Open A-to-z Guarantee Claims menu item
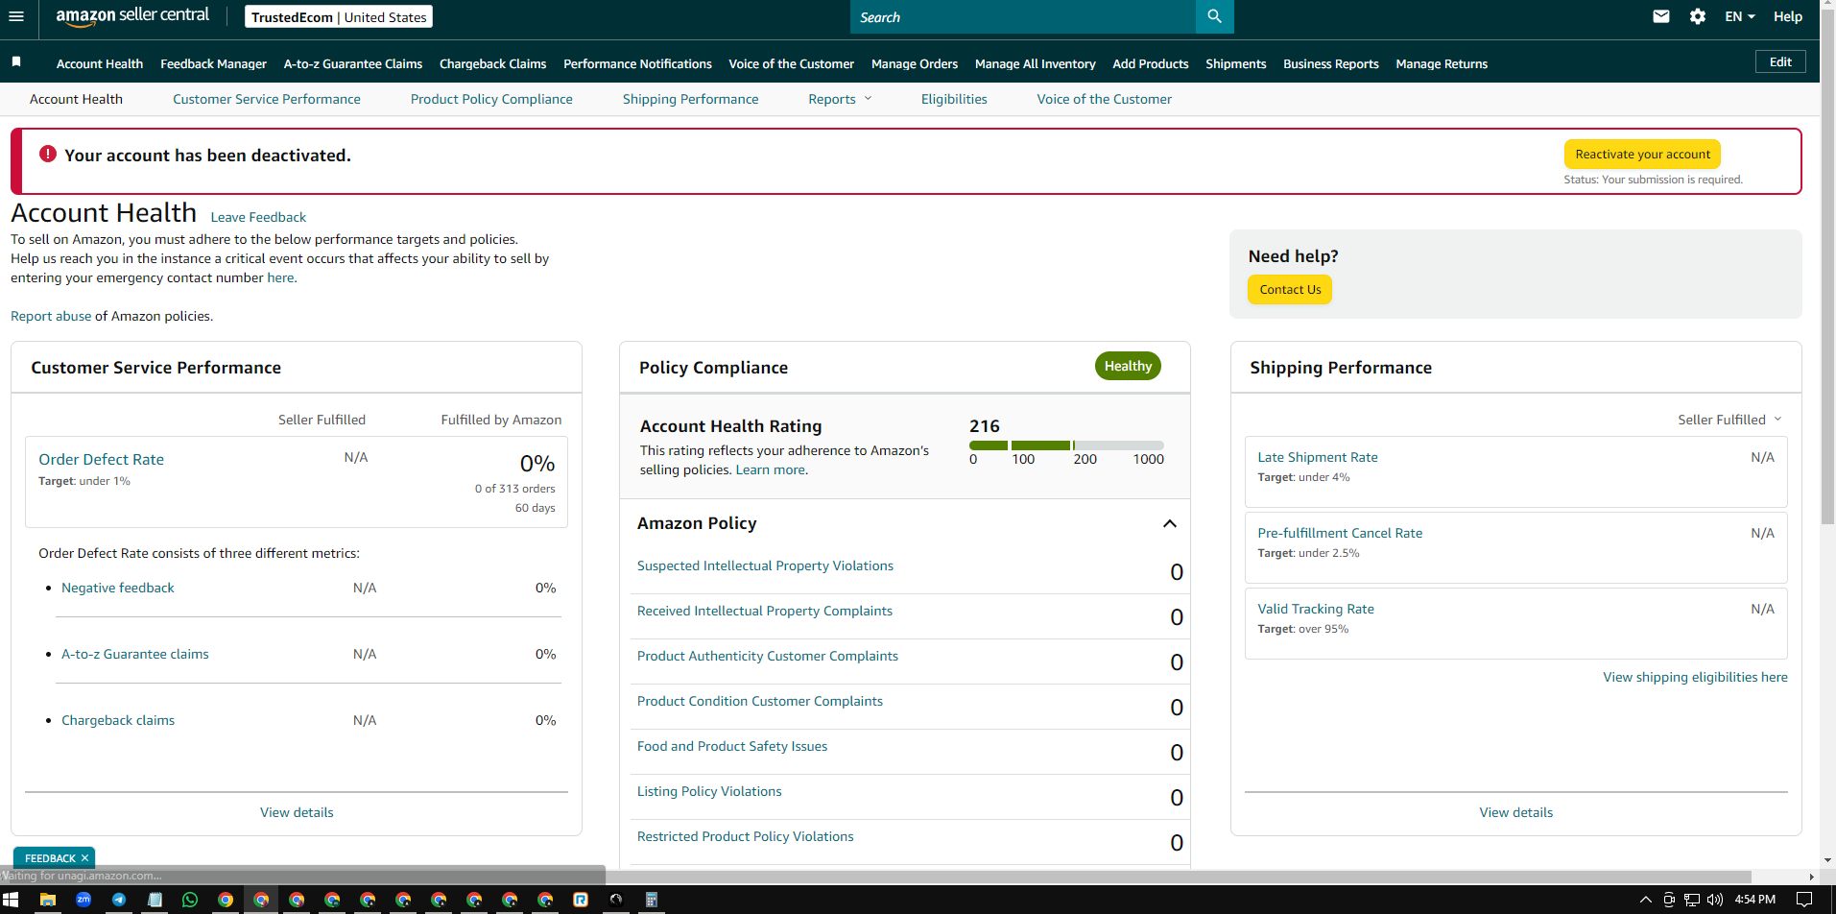The height and width of the screenshot is (914, 1836). point(353,63)
